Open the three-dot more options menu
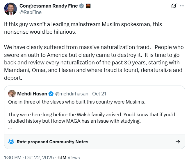189x163 pixels. click(x=182, y=6)
